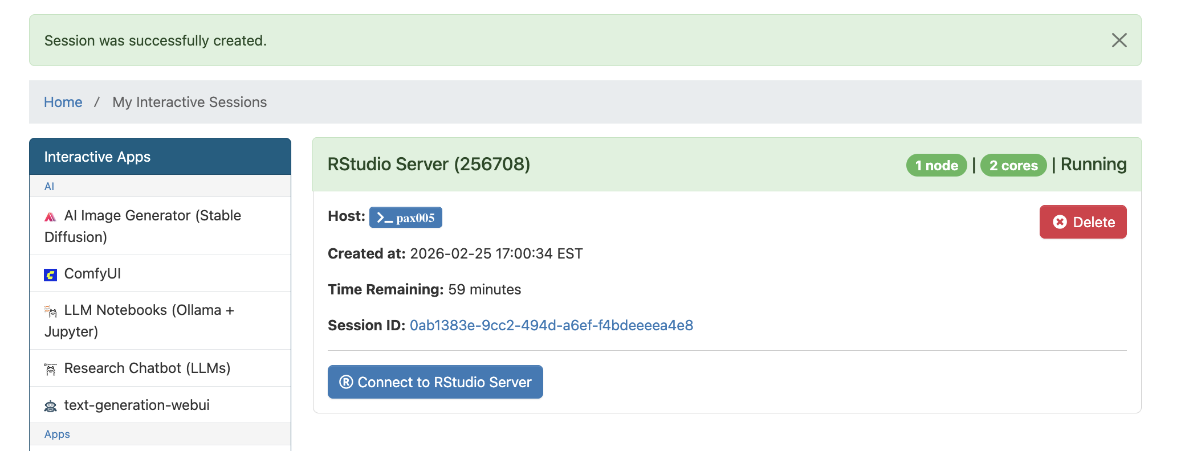
Task: Open Research Chatbot (LLMs) app
Action: [x=147, y=368]
